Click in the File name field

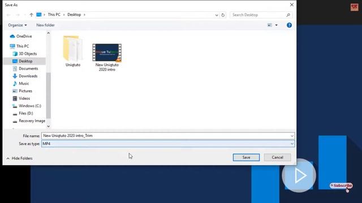168,136
